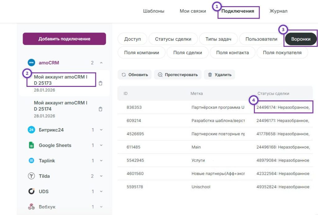318x215 pixels.
Task: Click table cell ID 4601560
Action: (135, 173)
